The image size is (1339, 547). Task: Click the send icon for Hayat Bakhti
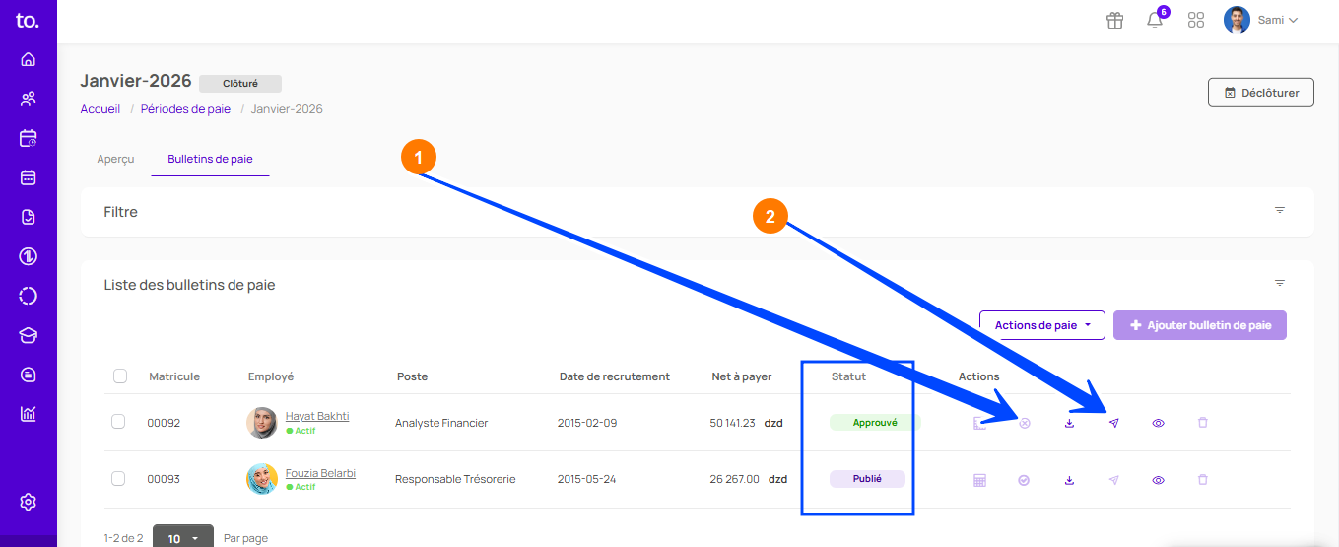click(x=1113, y=423)
